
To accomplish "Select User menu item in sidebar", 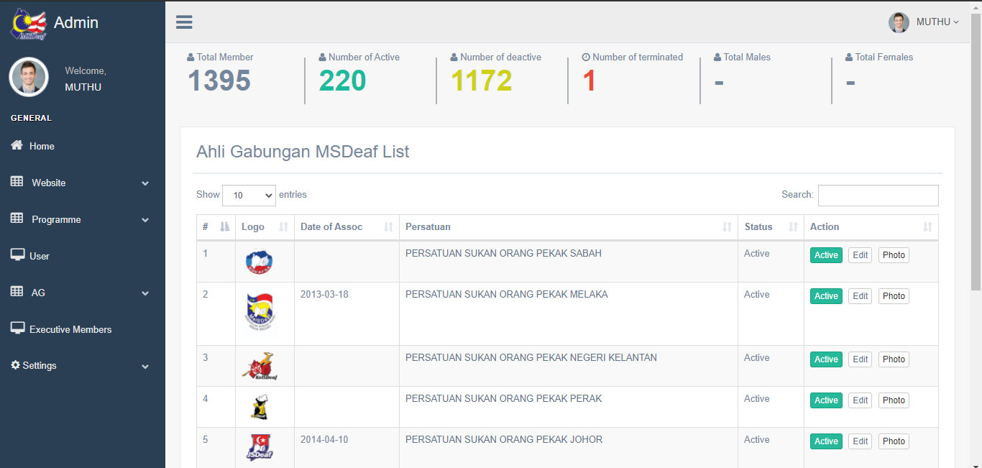I will pos(39,256).
